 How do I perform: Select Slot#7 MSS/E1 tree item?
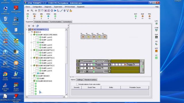point(44,76)
